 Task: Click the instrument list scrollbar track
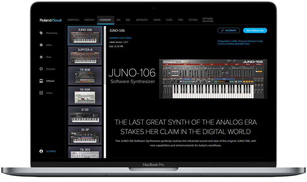[x=105, y=92]
